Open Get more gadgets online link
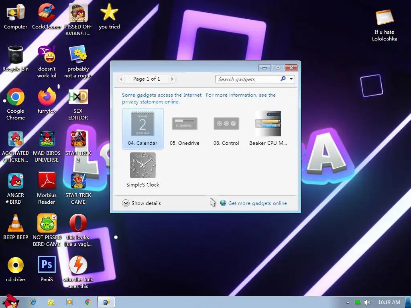This screenshot has width=411, height=308. coord(257,203)
